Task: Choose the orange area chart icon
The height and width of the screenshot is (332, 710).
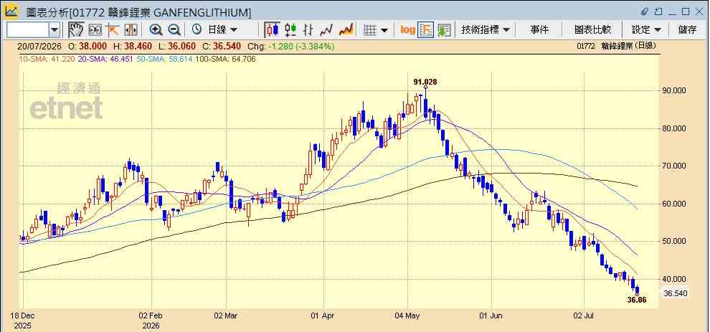Action: (x=346, y=30)
